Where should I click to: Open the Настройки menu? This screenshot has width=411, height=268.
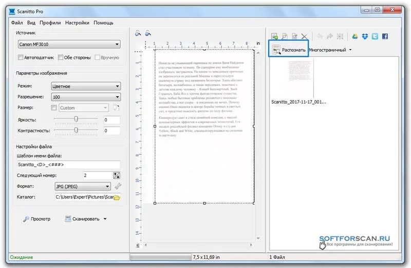click(77, 23)
